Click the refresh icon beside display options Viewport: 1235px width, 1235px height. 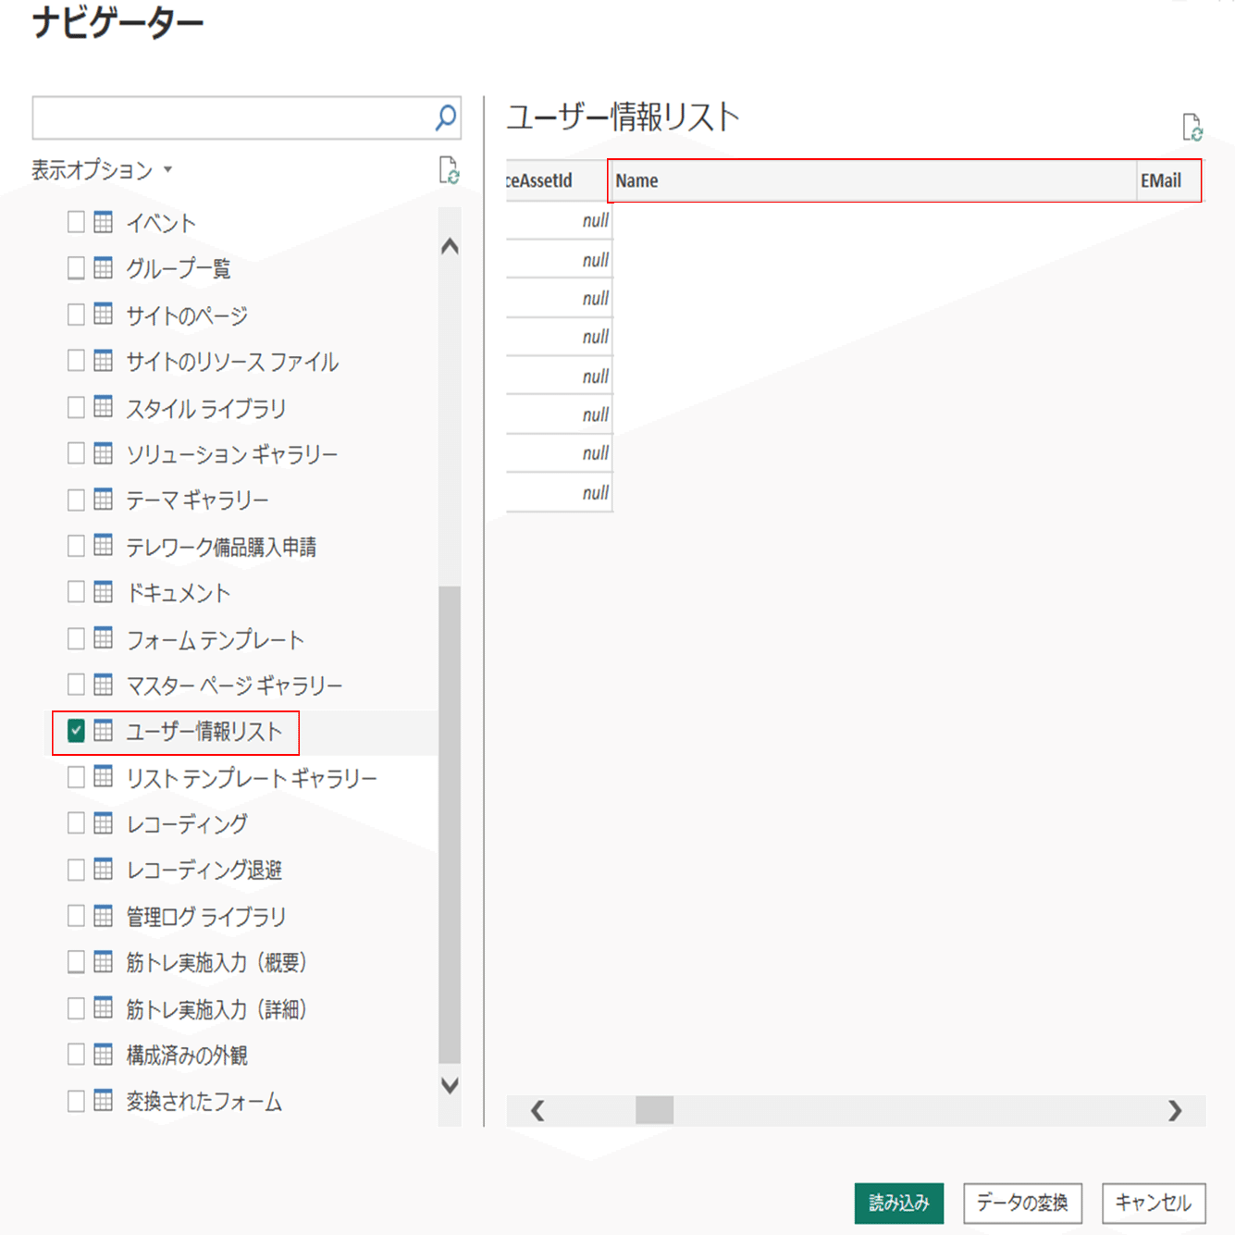tap(449, 170)
